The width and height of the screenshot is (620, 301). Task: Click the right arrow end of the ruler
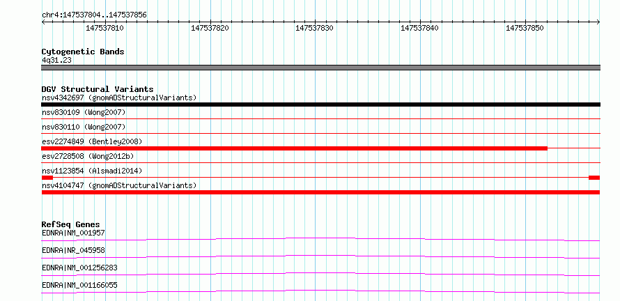598,22
